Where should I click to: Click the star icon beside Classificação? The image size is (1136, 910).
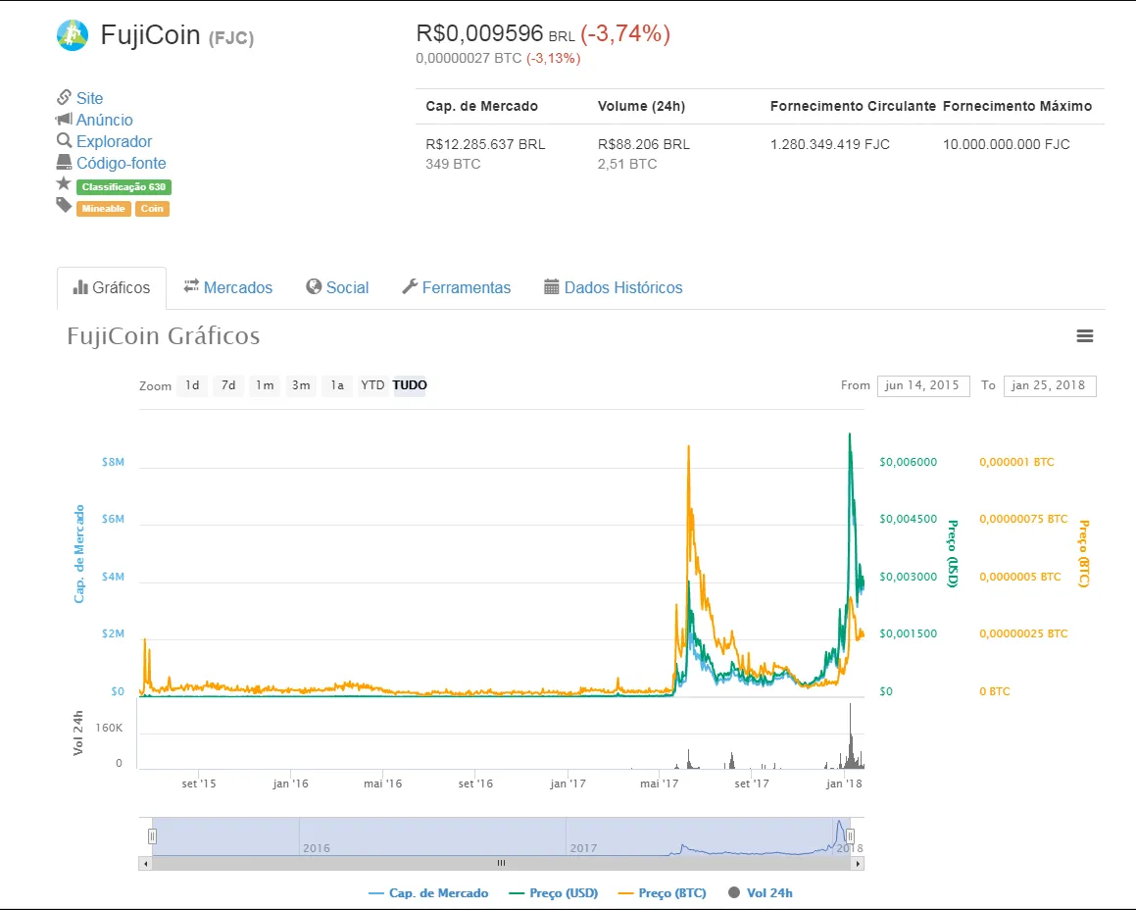tap(64, 183)
